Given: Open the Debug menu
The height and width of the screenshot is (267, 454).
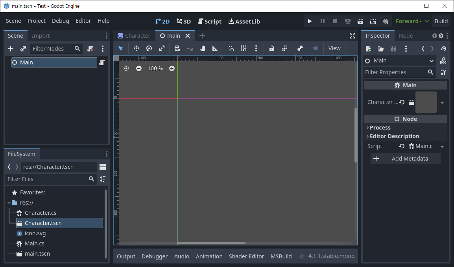Looking at the screenshot, I should 61,21.
